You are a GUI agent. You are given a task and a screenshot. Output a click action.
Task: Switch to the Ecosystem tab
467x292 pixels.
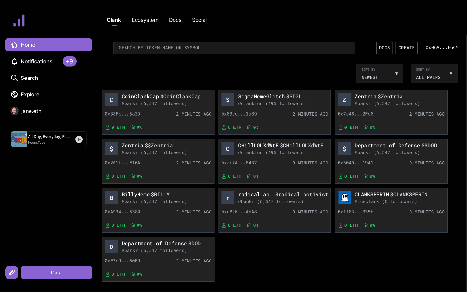point(145,20)
